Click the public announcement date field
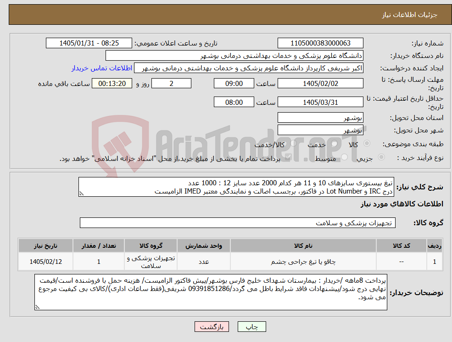 (89, 43)
